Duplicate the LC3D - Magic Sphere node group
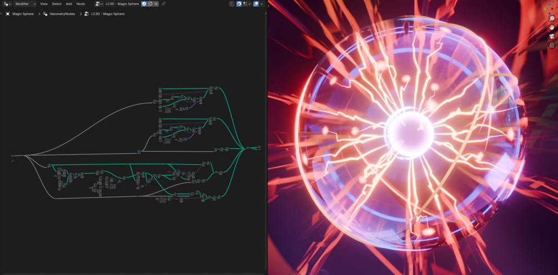 tap(150, 4)
